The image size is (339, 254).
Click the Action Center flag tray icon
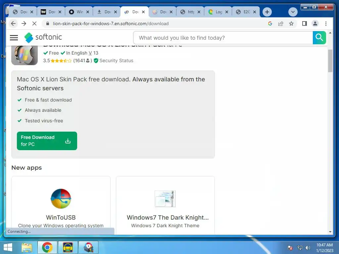point(290,248)
